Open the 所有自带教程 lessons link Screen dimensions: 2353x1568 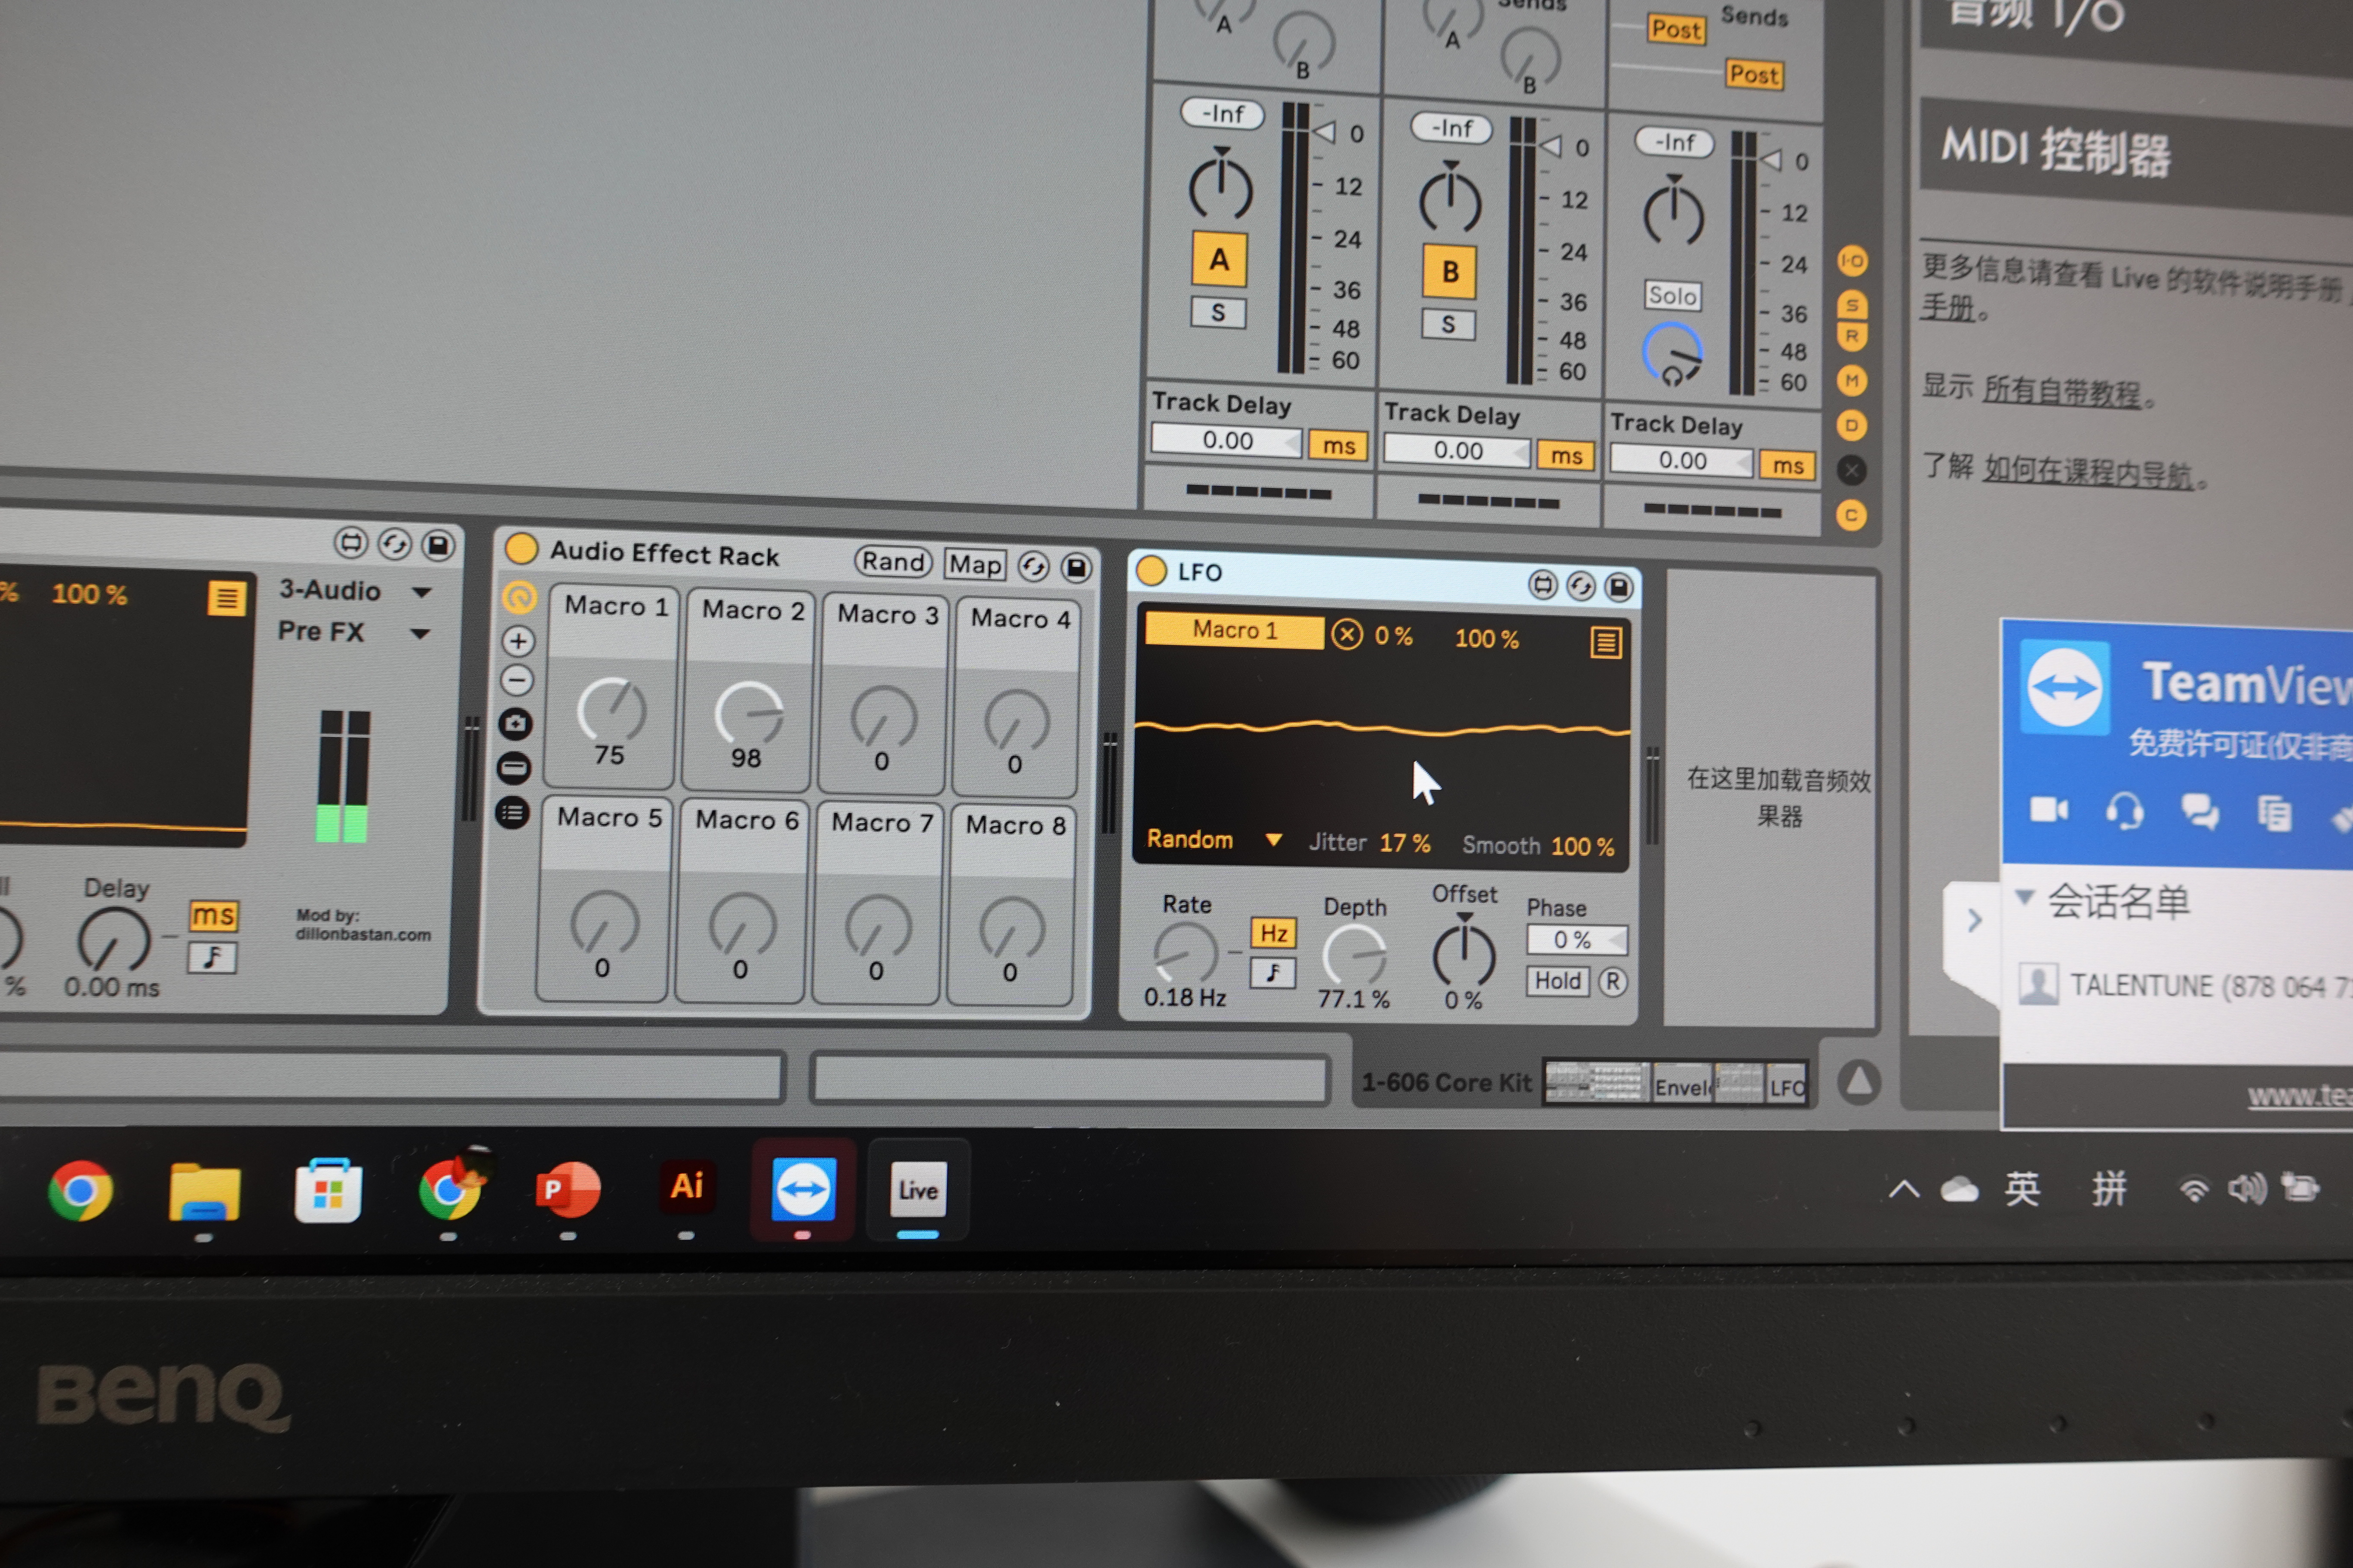2061,391
